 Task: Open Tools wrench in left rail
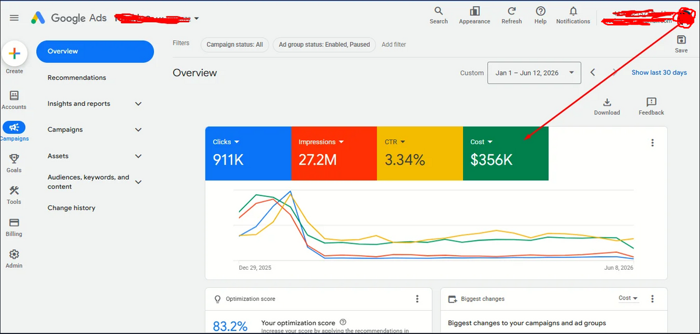(x=14, y=190)
